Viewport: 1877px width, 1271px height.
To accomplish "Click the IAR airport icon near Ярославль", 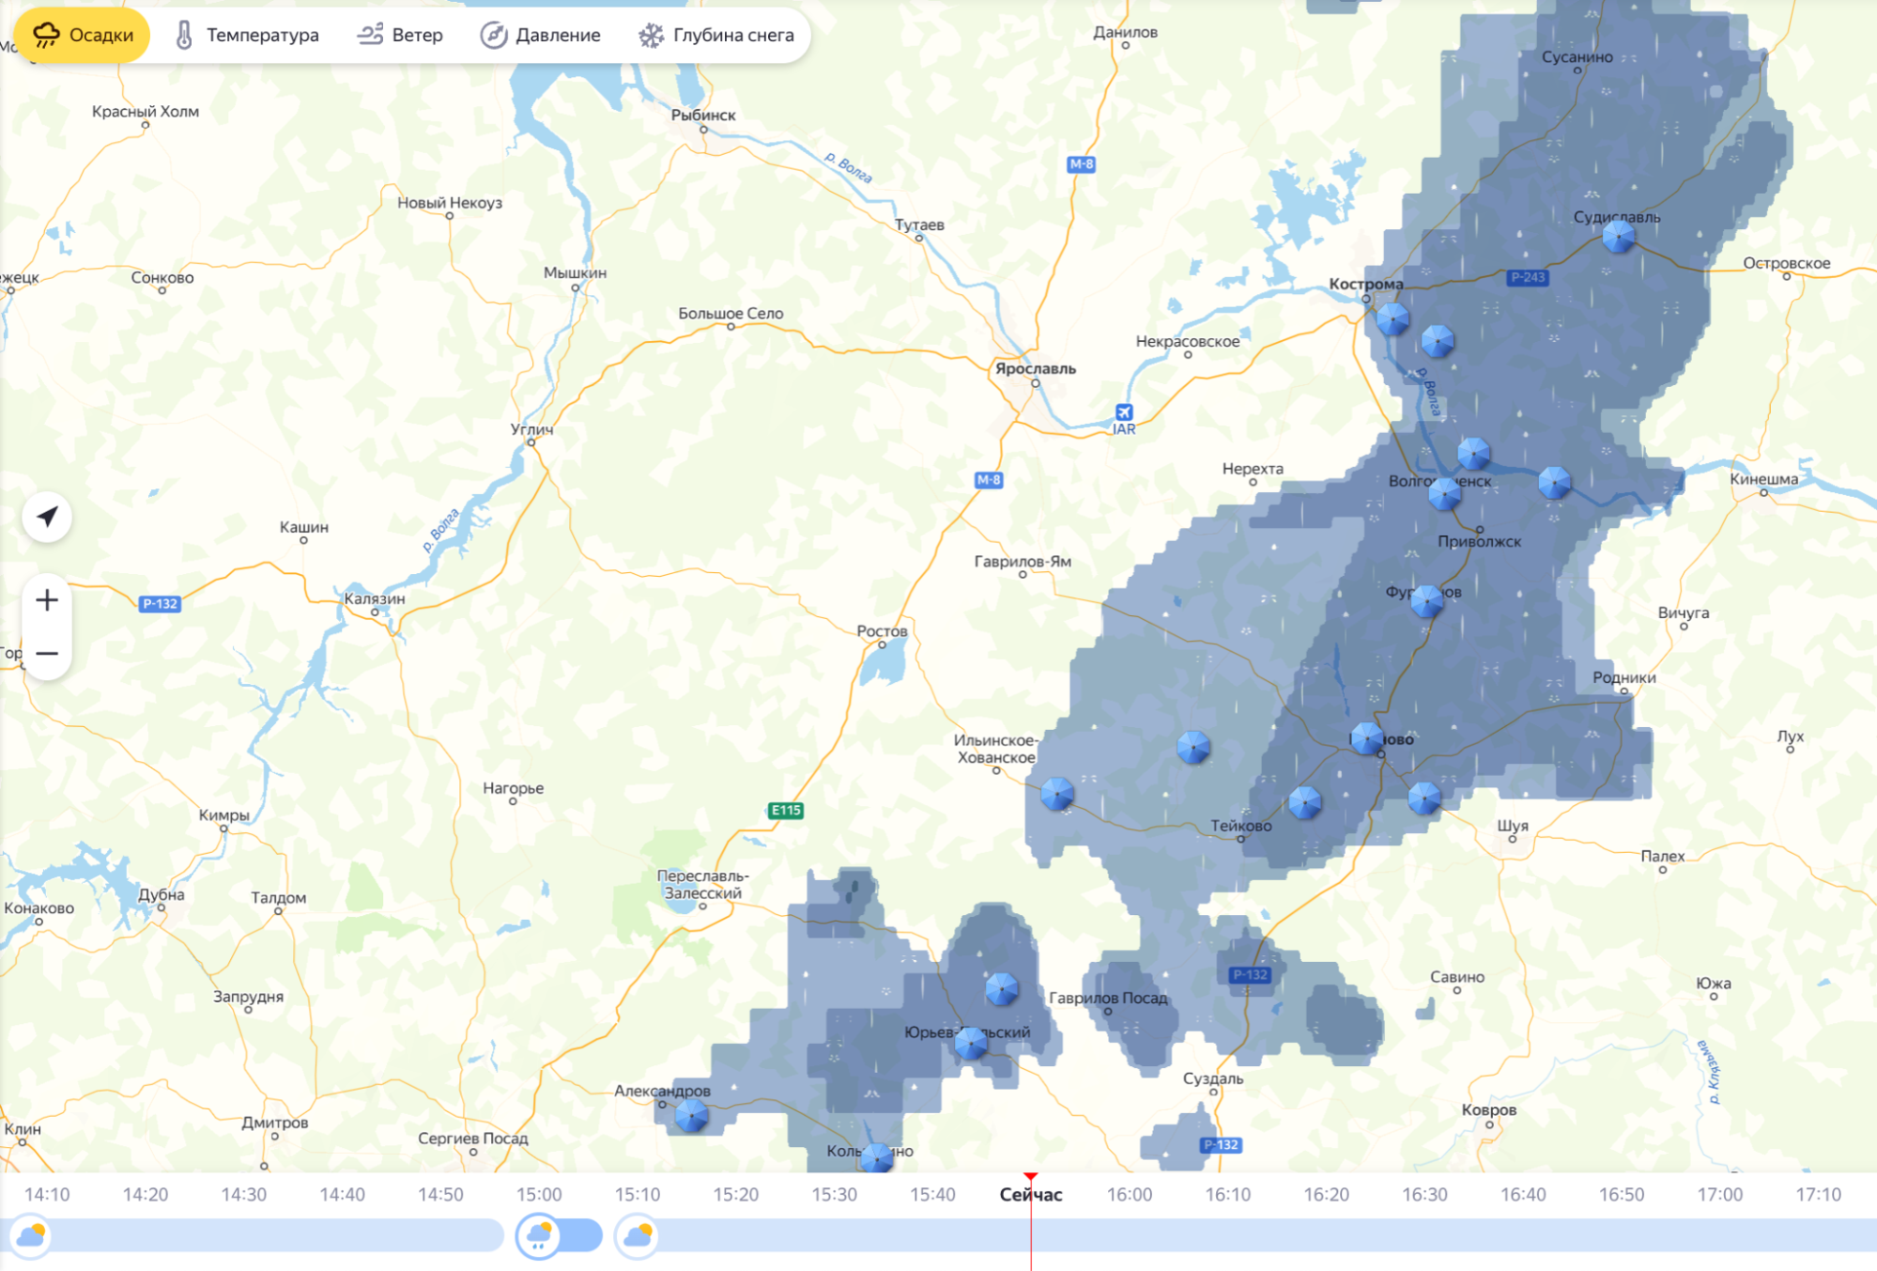I will pyautogui.click(x=1123, y=412).
